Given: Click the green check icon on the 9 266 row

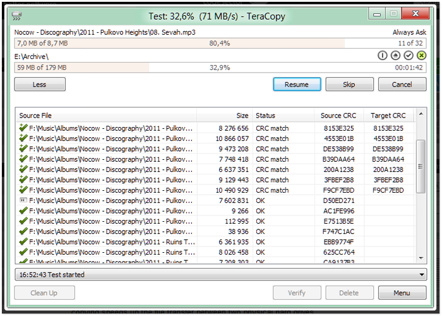Looking at the screenshot, I should coord(23,210).
